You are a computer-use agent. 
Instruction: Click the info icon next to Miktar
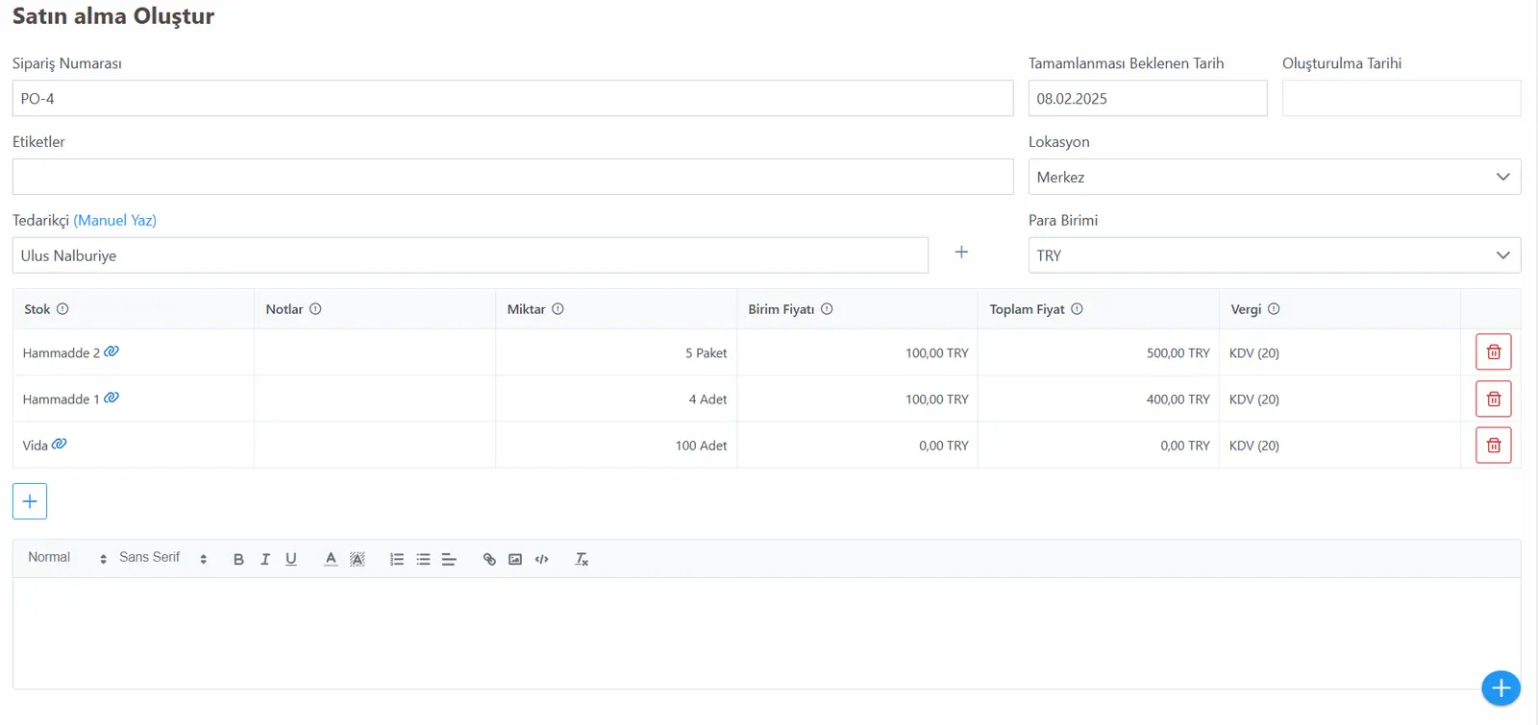coord(558,309)
